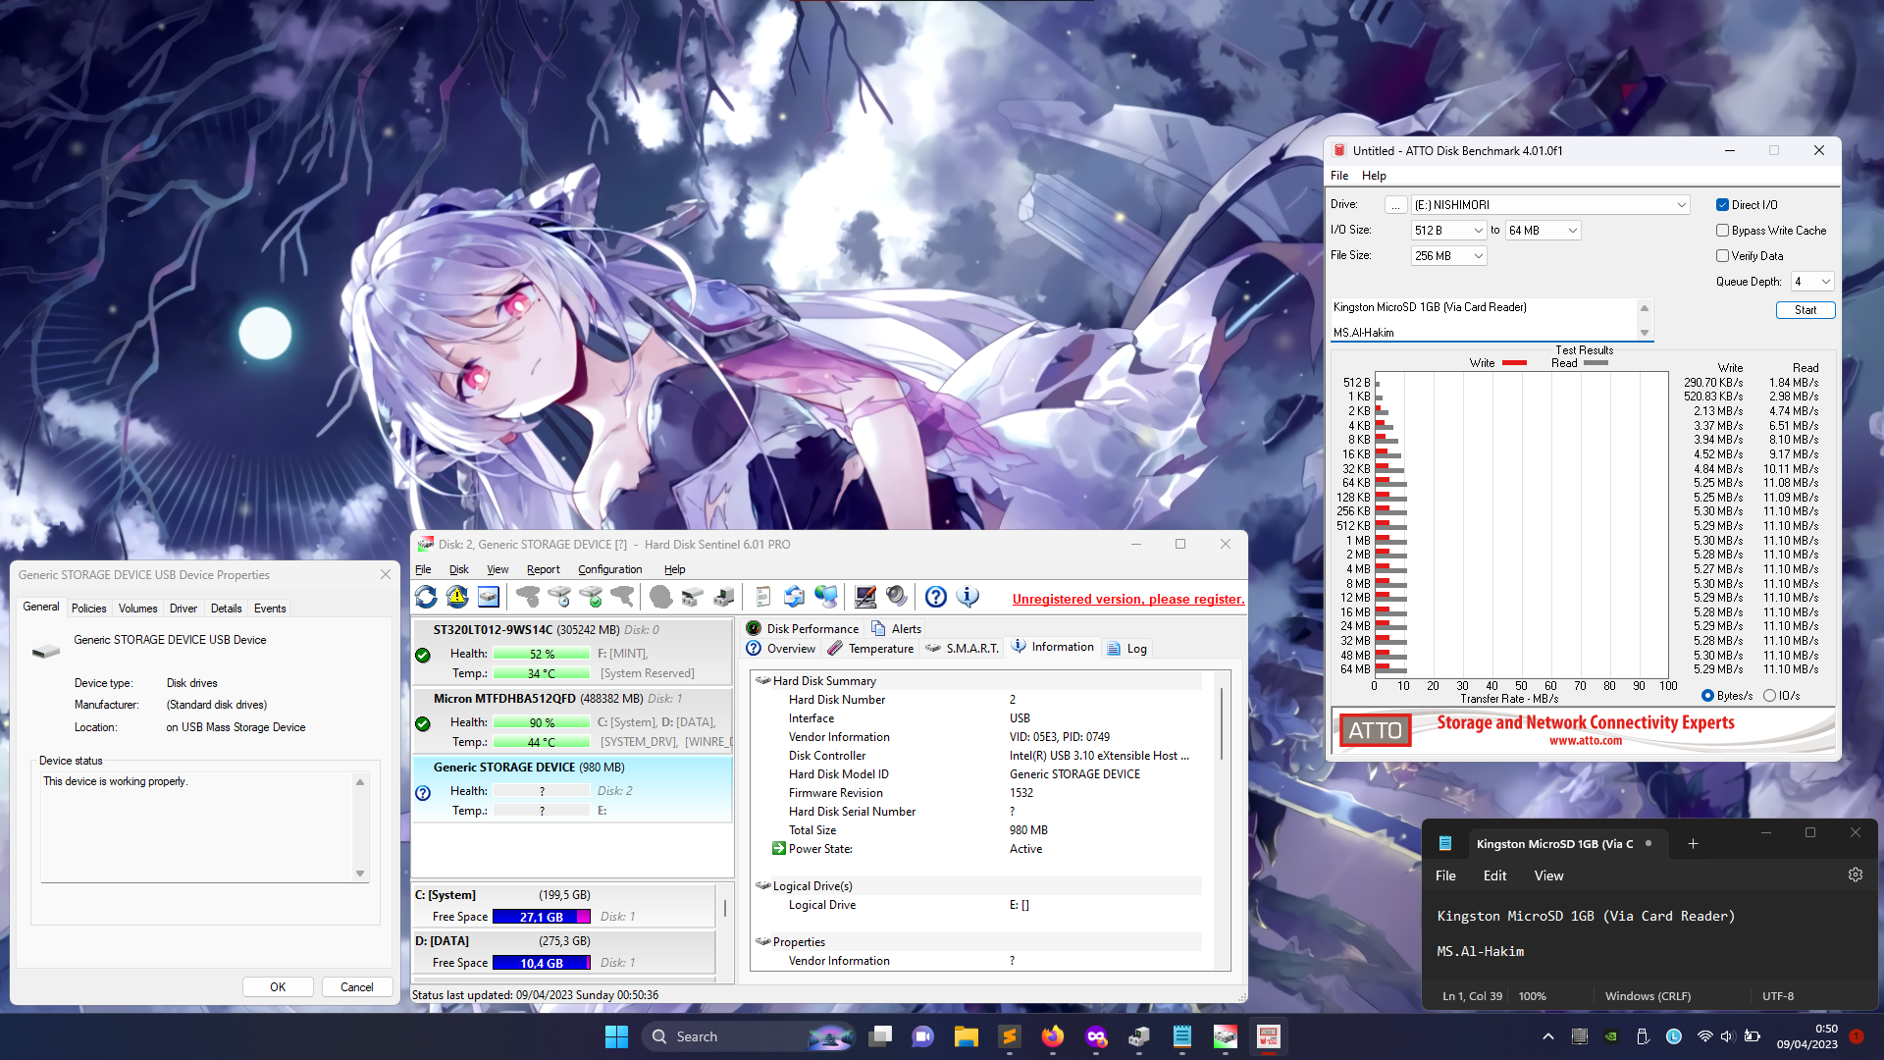This screenshot has width=1884, height=1060.
Task: Open the Help menu in ATTO Disk Benchmark
Action: coord(1374,176)
